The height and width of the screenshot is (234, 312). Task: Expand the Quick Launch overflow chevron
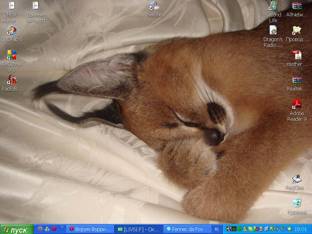[x=62, y=227]
